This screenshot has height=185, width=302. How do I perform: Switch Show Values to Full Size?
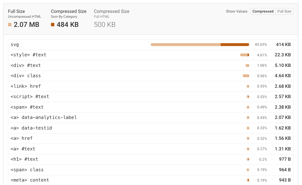click(284, 11)
